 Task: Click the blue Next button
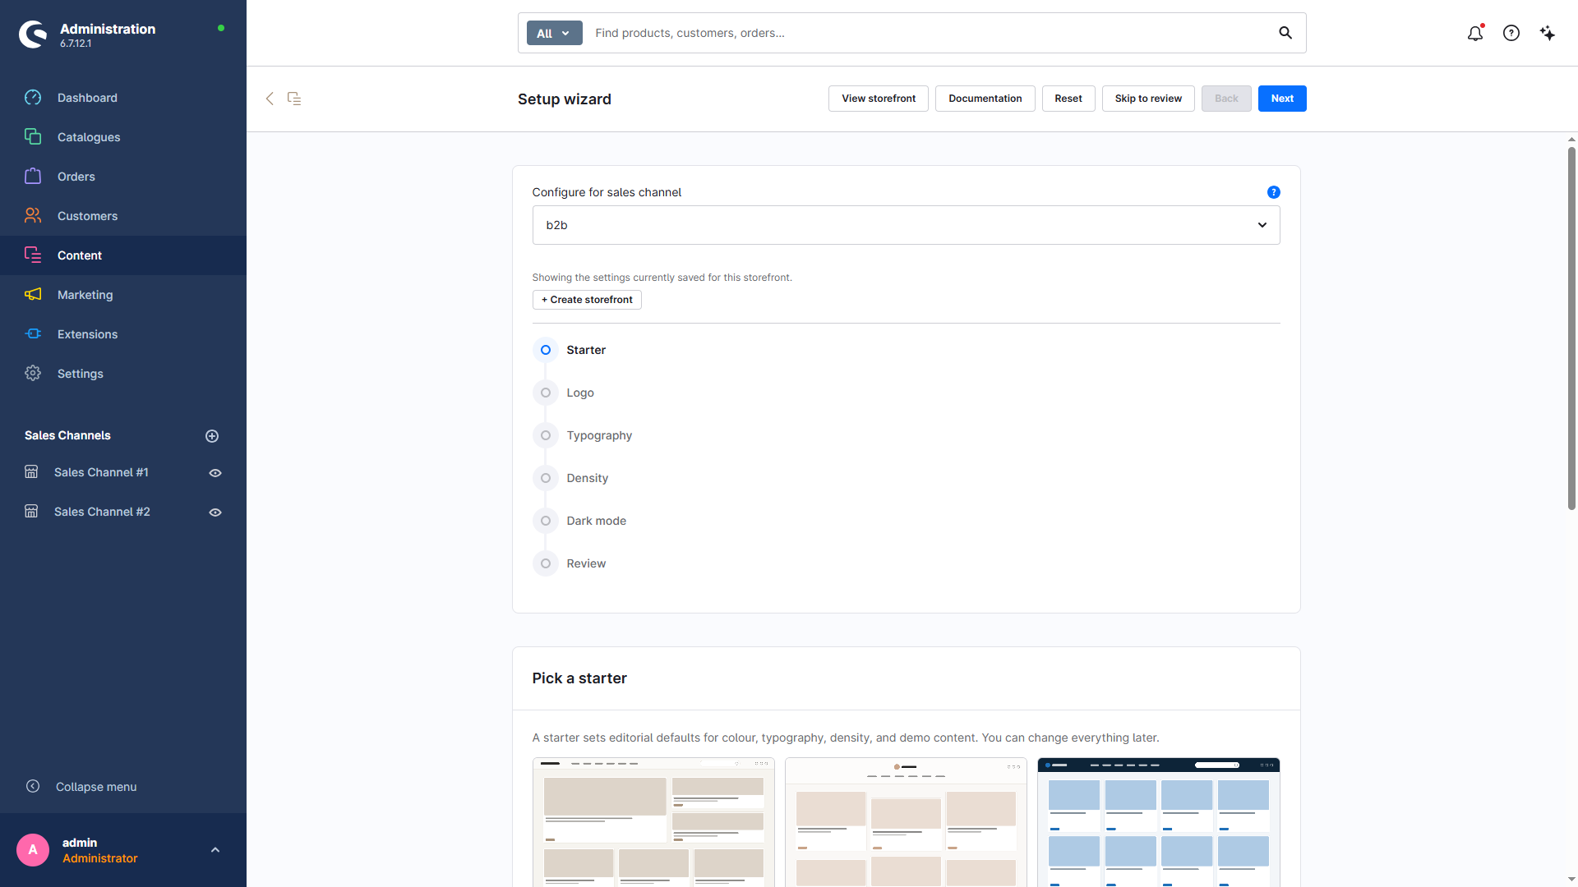[1282, 99]
